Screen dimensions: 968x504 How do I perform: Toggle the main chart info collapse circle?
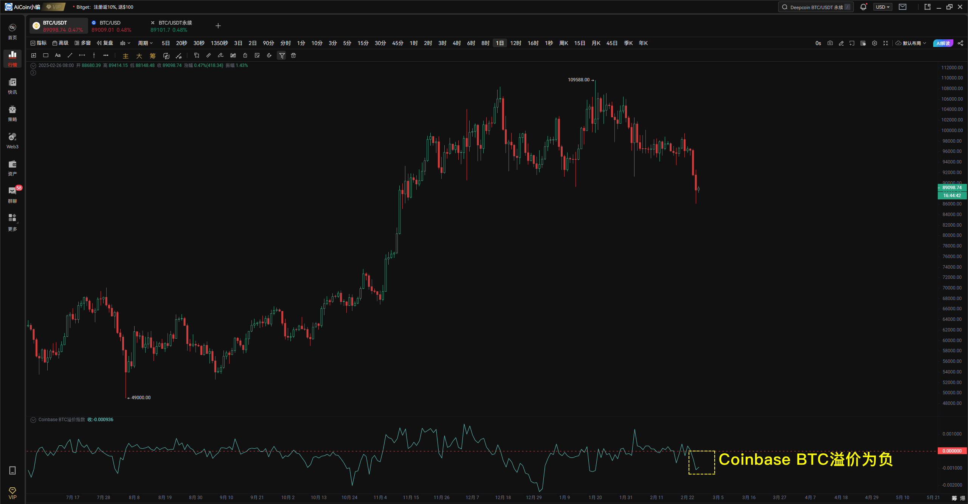tap(33, 65)
